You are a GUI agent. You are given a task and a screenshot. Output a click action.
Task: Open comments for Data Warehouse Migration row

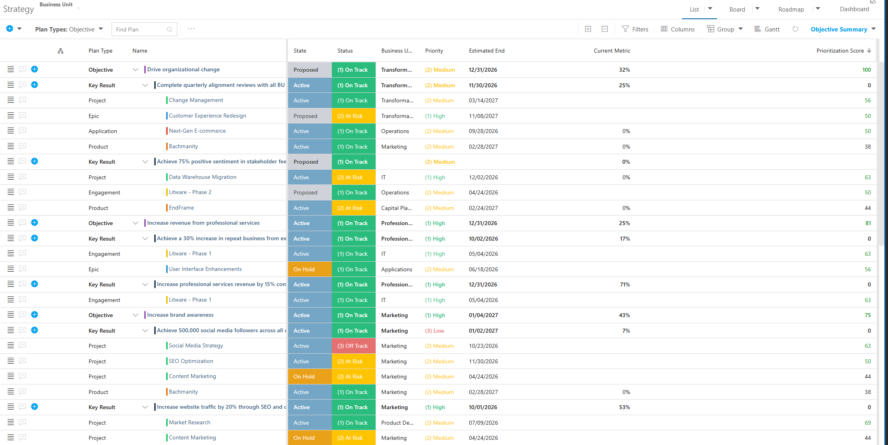[23, 177]
